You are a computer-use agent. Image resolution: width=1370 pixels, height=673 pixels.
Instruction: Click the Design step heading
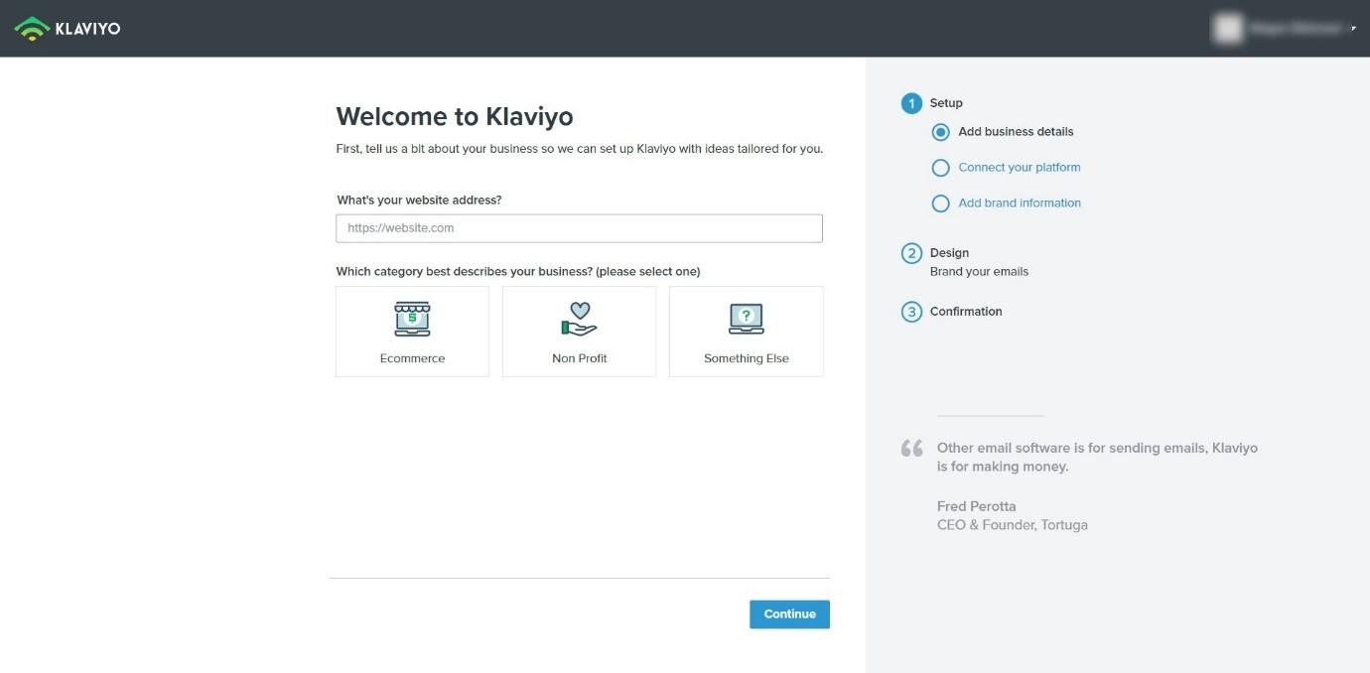pyautogui.click(x=949, y=253)
